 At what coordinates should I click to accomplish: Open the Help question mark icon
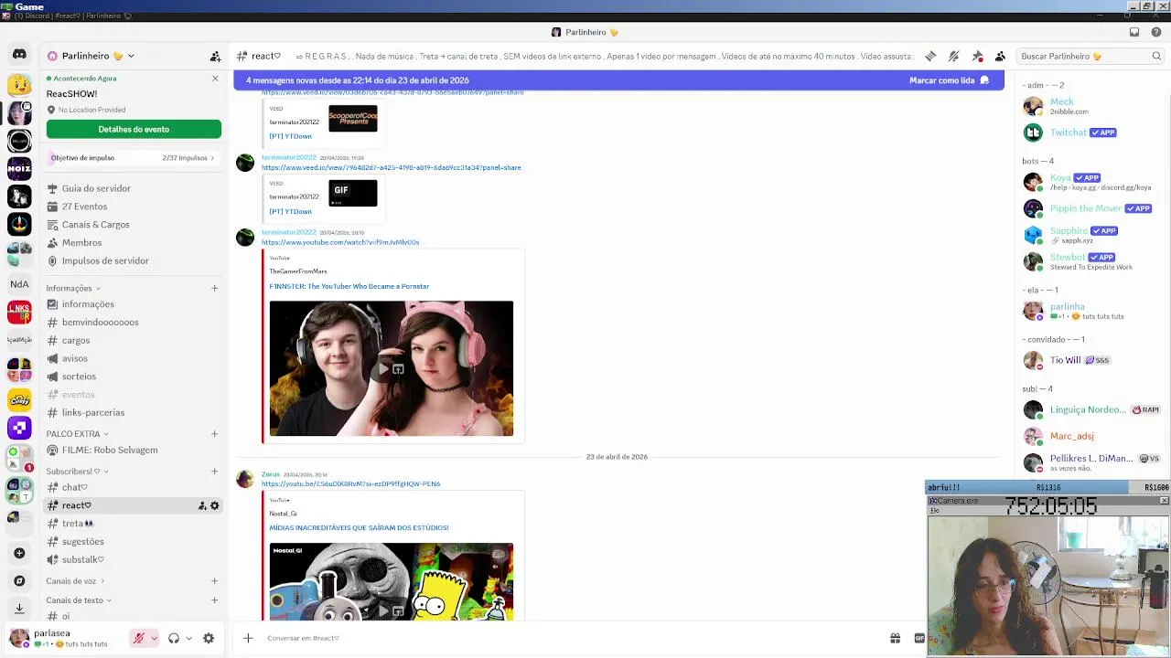pyautogui.click(x=1156, y=32)
